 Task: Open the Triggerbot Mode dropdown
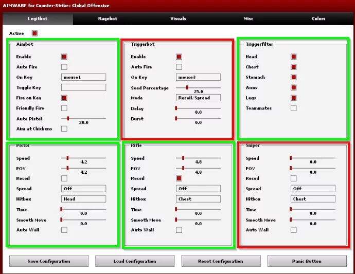198,98
